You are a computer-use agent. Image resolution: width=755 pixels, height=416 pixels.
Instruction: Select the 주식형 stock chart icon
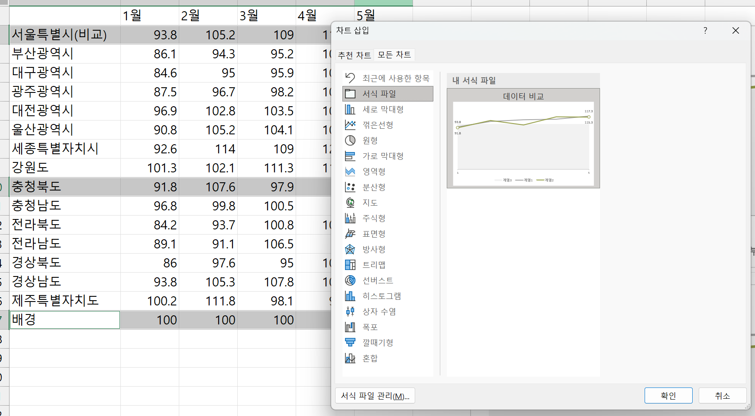pos(350,218)
